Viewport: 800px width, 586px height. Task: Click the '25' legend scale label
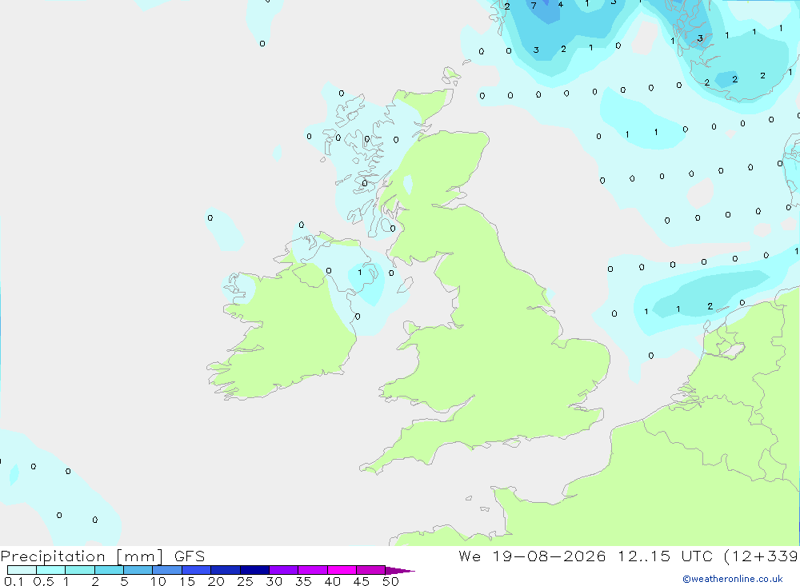(x=246, y=581)
